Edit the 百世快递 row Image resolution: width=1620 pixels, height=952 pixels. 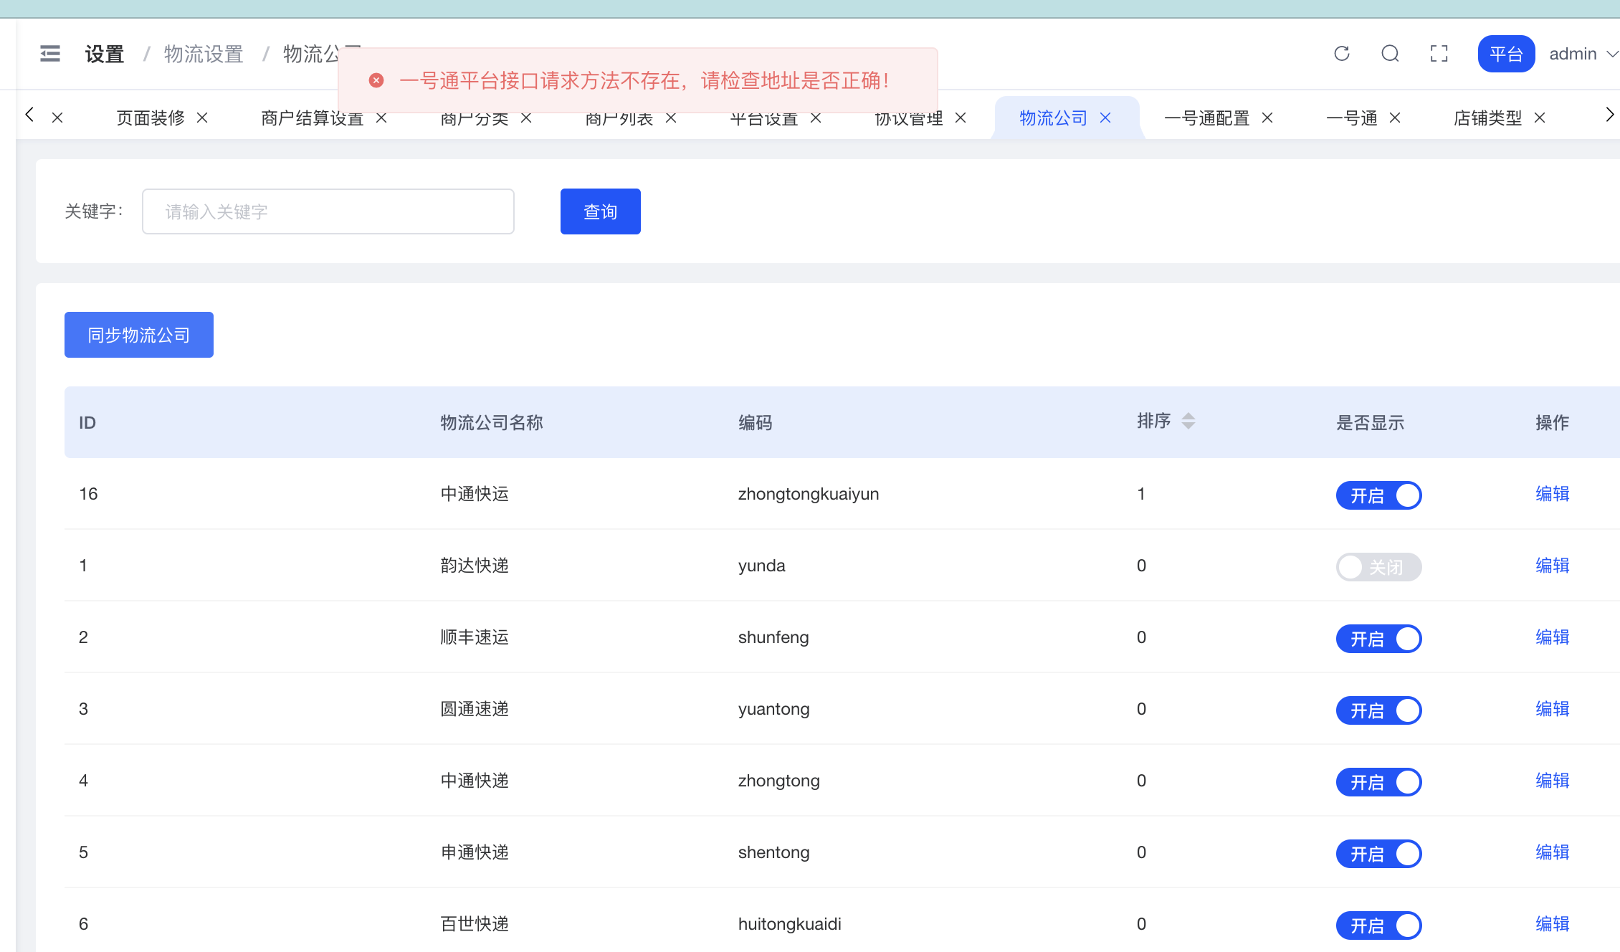1553,924
